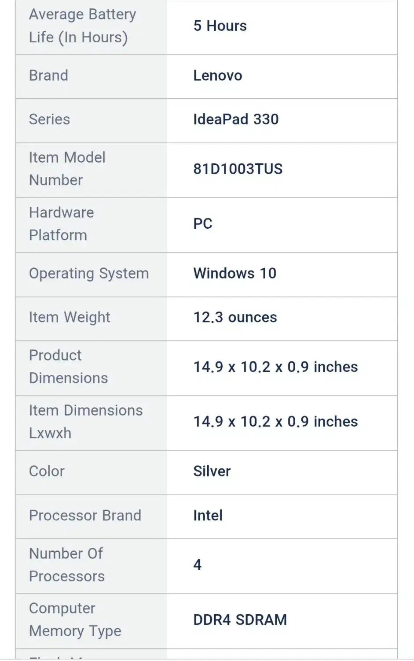
Task: Click the 'PC' hardware platform value
Action: [x=203, y=224]
